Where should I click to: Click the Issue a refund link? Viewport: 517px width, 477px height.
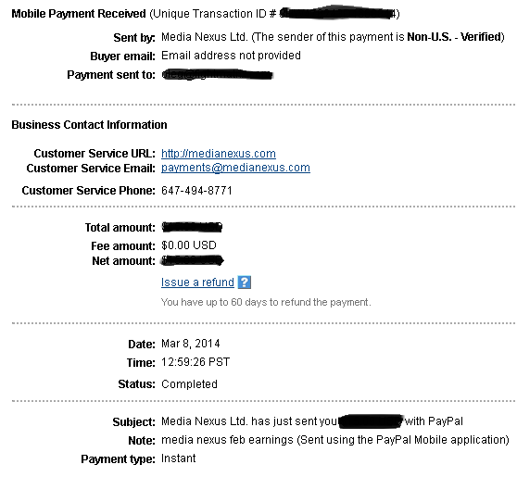coord(197,282)
